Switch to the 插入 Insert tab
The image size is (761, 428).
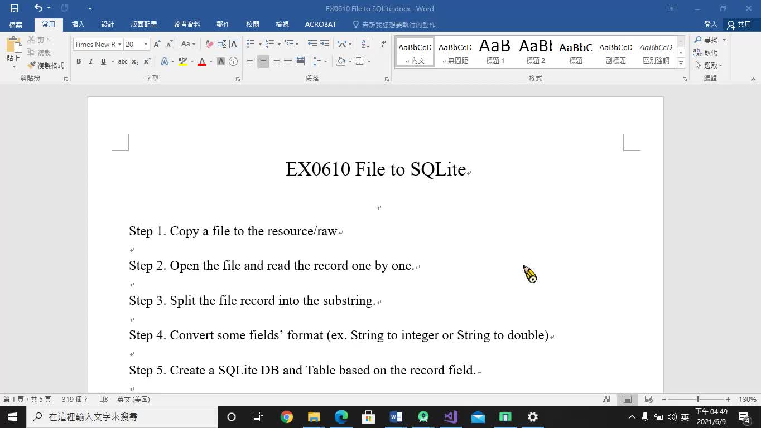[x=78, y=25]
